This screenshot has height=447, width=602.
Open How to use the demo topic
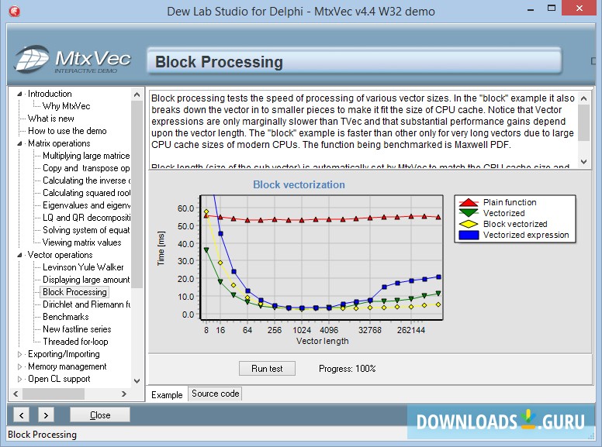[x=67, y=131]
